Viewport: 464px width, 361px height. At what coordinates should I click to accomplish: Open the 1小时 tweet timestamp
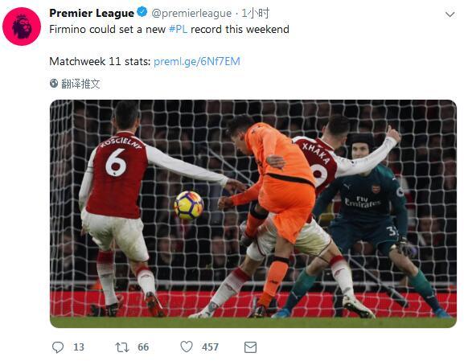(256, 14)
